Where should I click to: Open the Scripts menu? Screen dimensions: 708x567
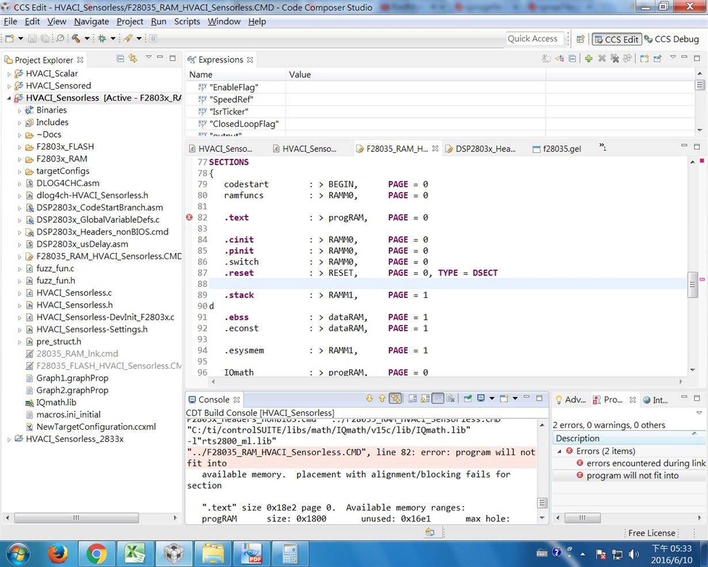pyautogui.click(x=187, y=21)
